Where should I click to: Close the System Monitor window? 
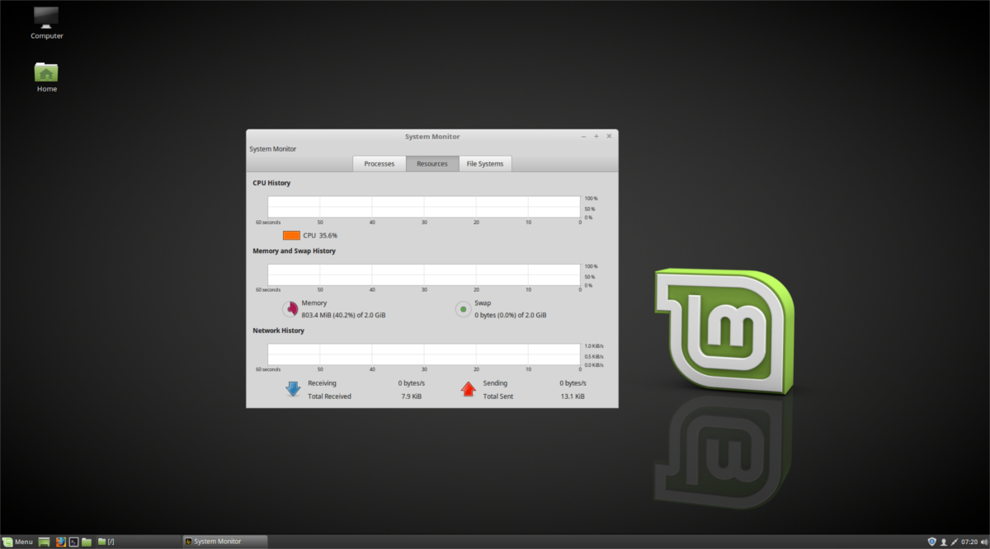[x=609, y=136]
